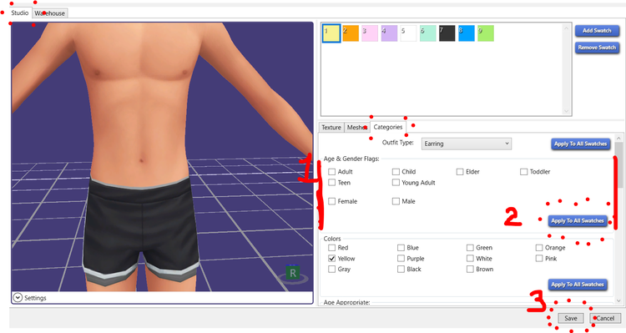Check the Pink color checkbox

tap(539, 259)
